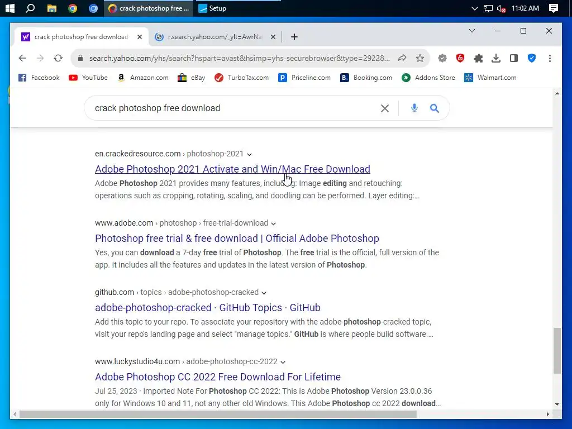
Task: Switch to r.search.yahoo.com tab
Action: click(214, 37)
